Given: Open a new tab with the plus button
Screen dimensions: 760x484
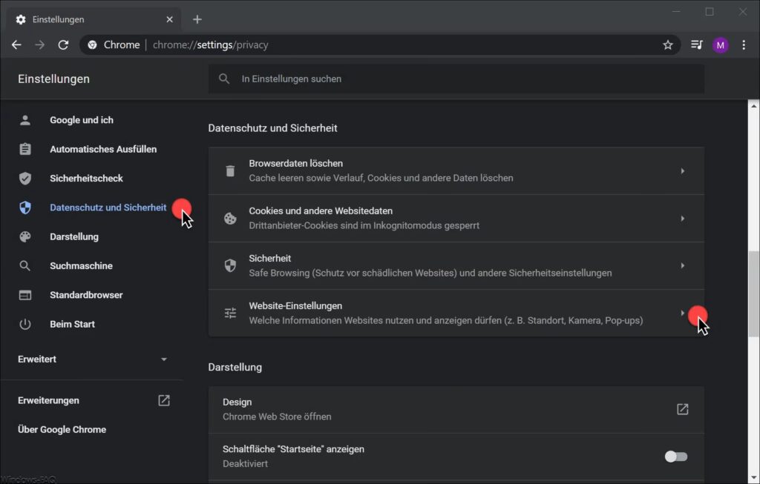Looking at the screenshot, I should [x=197, y=19].
